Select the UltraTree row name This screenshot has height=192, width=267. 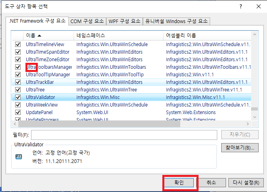click(x=35, y=89)
